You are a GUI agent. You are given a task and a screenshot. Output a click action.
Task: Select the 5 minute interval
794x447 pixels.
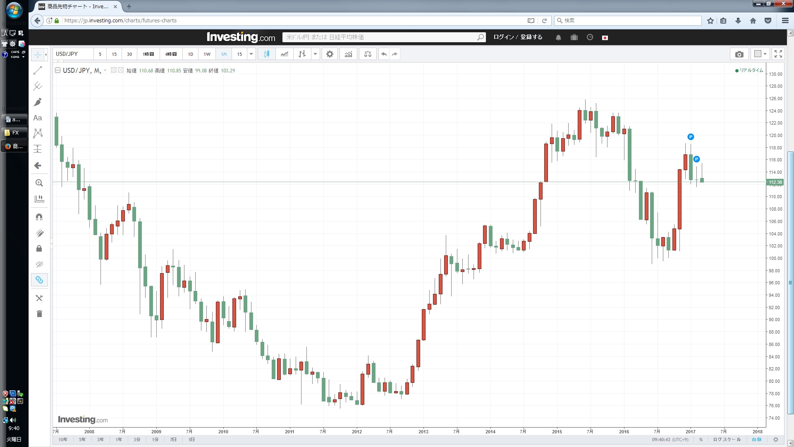coord(100,54)
